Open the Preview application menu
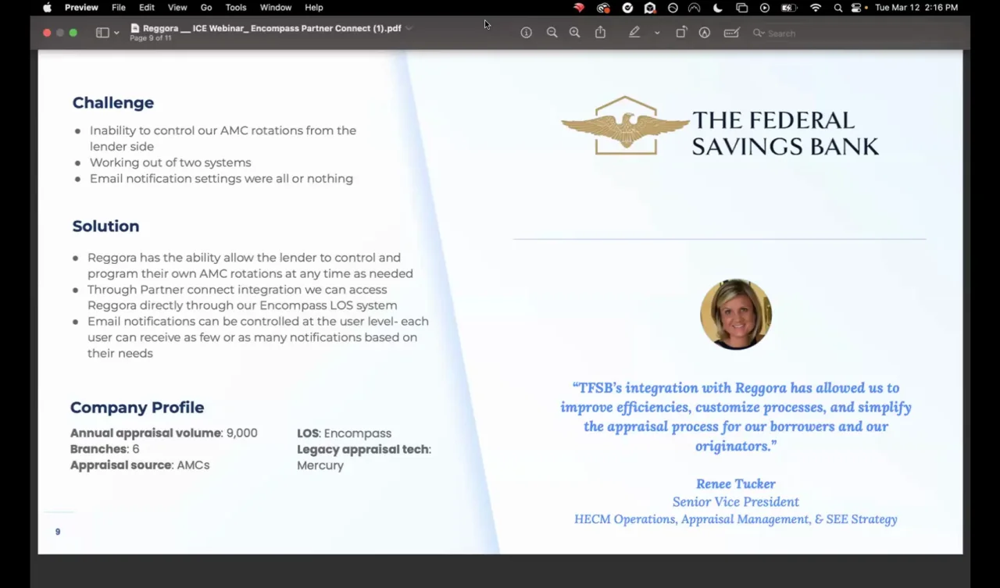 [x=81, y=8]
